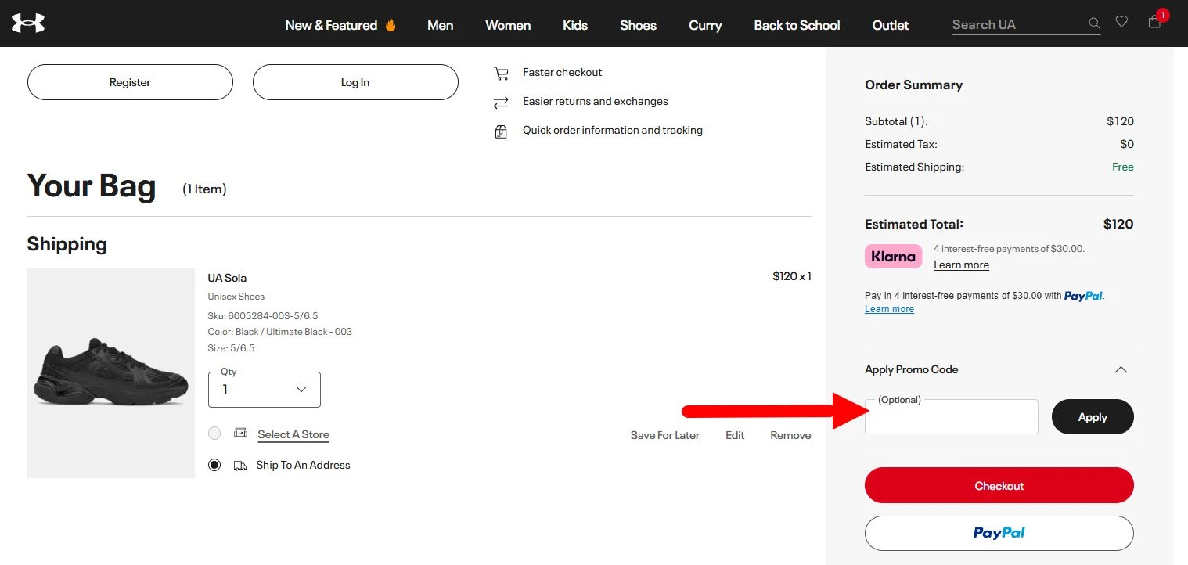The image size is (1188, 565).
Task: Collapse the Apply Promo Code section
Action: tap(1121, 369)
